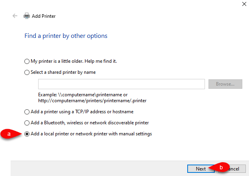Image resolution: width=249 pixels, height=176 pixels.
Task: Close the Add Printer dialog window
Action: 244,4
